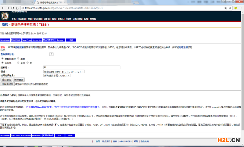Reload the page with refresh icon
The height and width of the screenshot is (147, 244).
point(13,8)
